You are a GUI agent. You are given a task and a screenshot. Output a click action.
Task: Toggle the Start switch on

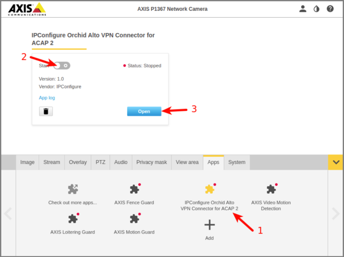pyautogui.click(x=62, y=66)
